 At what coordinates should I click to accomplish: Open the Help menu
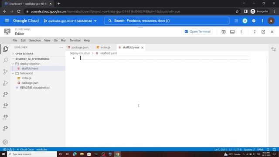(x=87, y=41)
